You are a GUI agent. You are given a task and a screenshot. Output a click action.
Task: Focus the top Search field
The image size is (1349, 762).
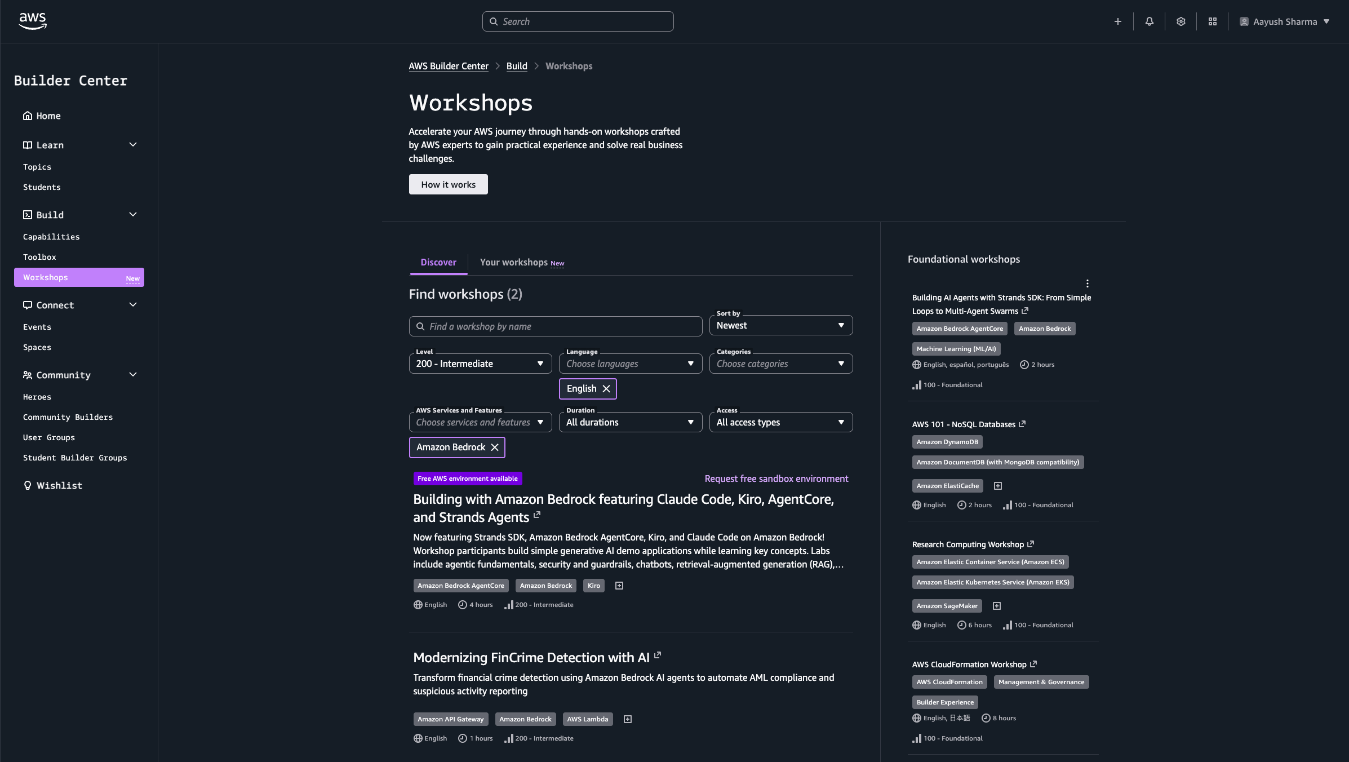(x=578, y=21)
